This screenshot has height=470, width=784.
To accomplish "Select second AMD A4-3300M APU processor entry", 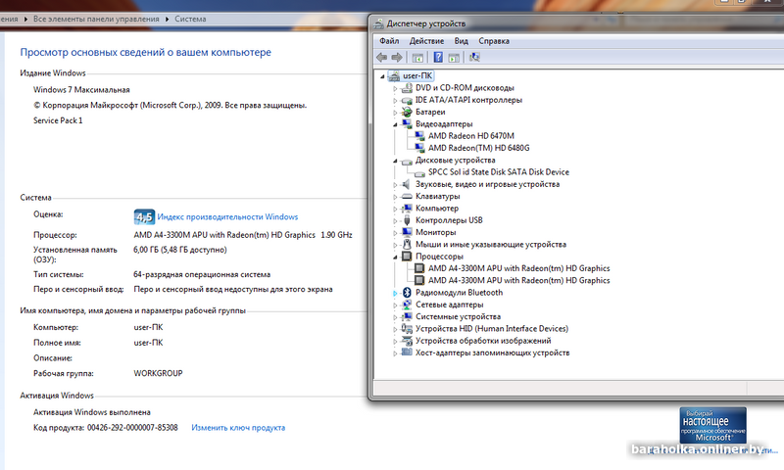I will click(x=519, y=280).
